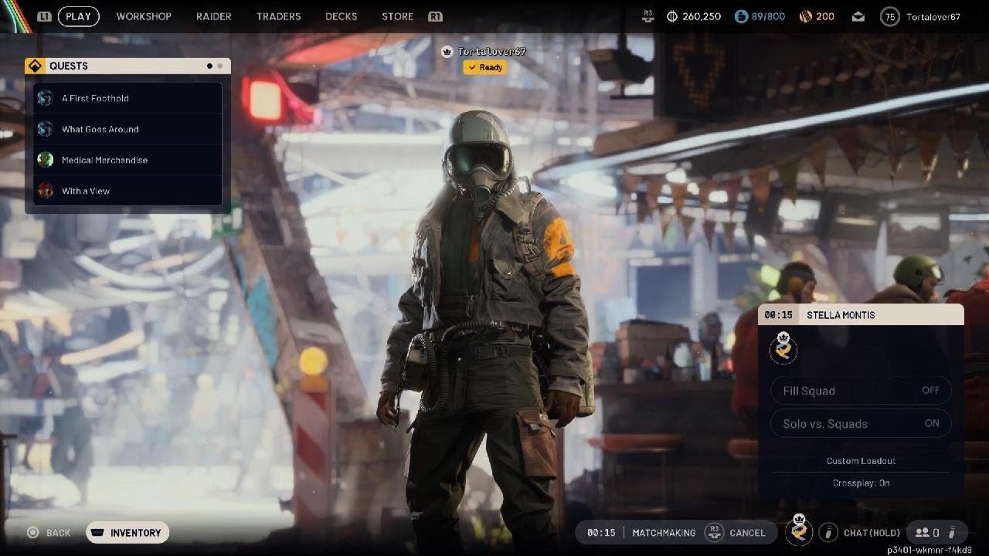Click the R3 stick icon beside the coin balance
989x556 pixels.
[x=650, y=16]
